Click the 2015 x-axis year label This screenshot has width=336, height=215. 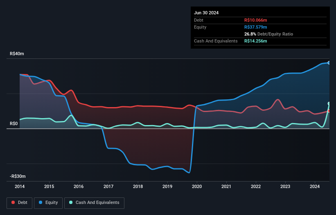pos(49,186)
